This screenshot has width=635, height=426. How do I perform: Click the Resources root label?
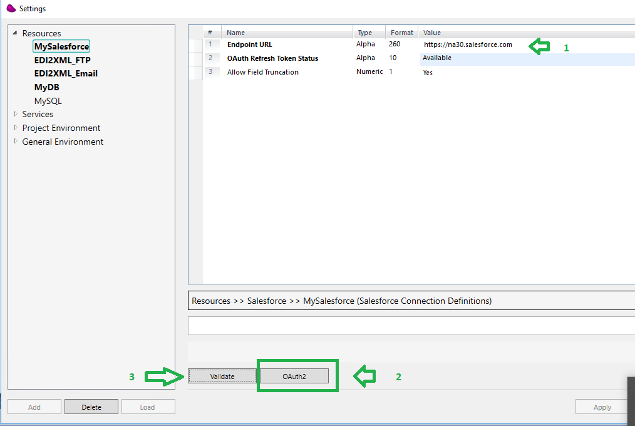[42, 33]
